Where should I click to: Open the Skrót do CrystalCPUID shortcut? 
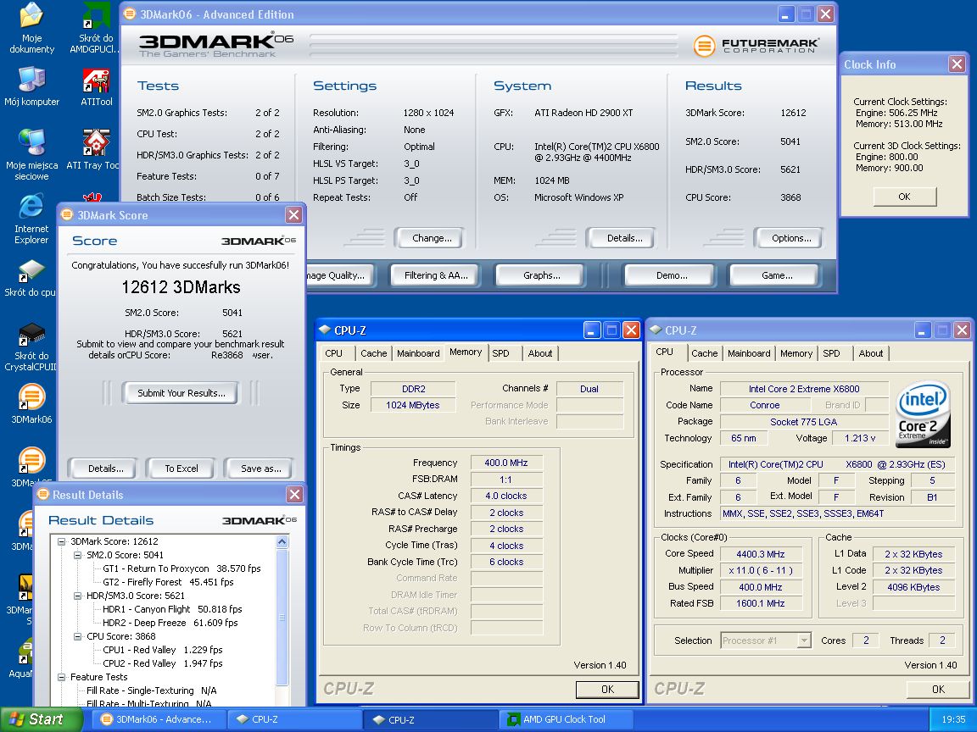(x=30, y=347)
